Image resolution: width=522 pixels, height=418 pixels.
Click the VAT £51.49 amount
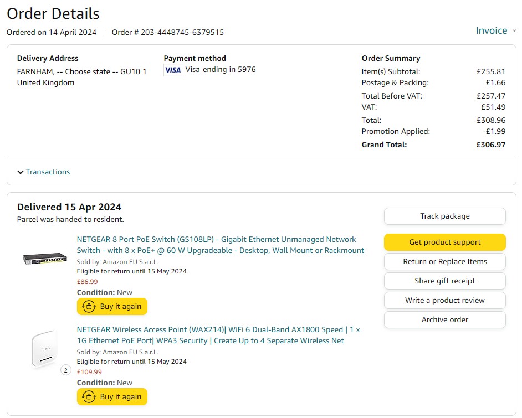point(493,107)
